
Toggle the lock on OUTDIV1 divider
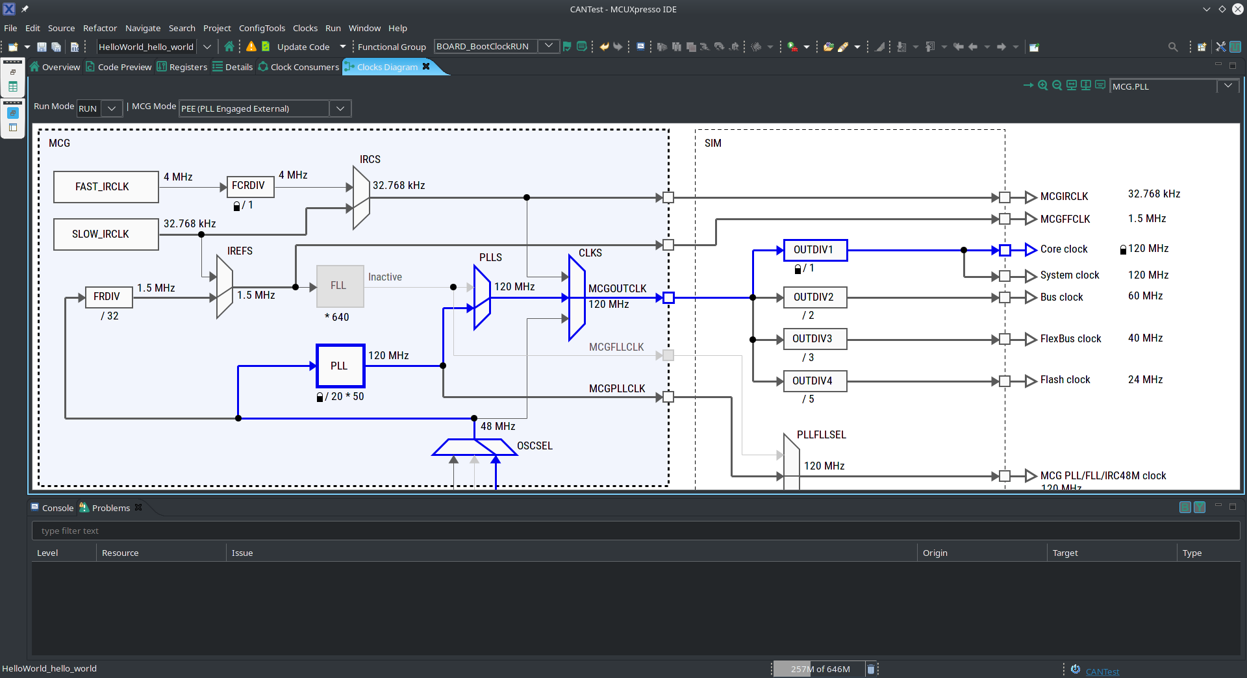pyautogui.click(x=797, y=269)
